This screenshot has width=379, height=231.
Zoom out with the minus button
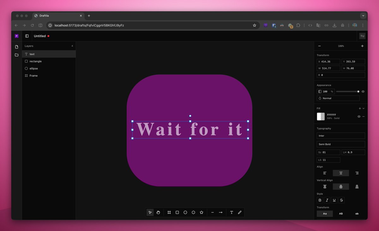pos(319,46)
